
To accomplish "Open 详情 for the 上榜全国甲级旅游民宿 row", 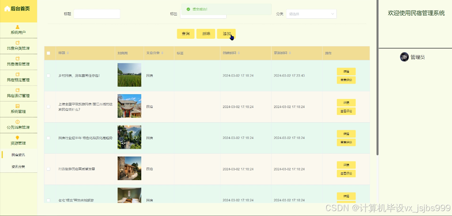I will pos(346,103).
